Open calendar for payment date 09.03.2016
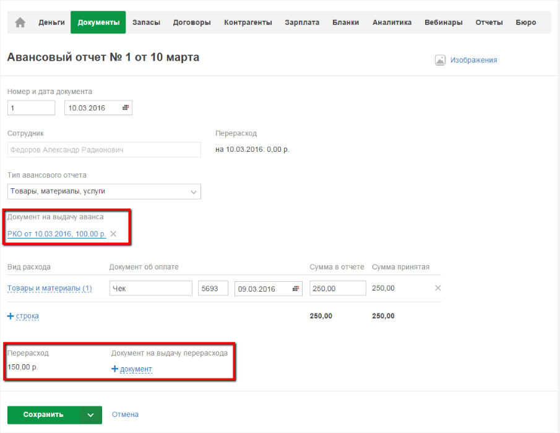 296,289
